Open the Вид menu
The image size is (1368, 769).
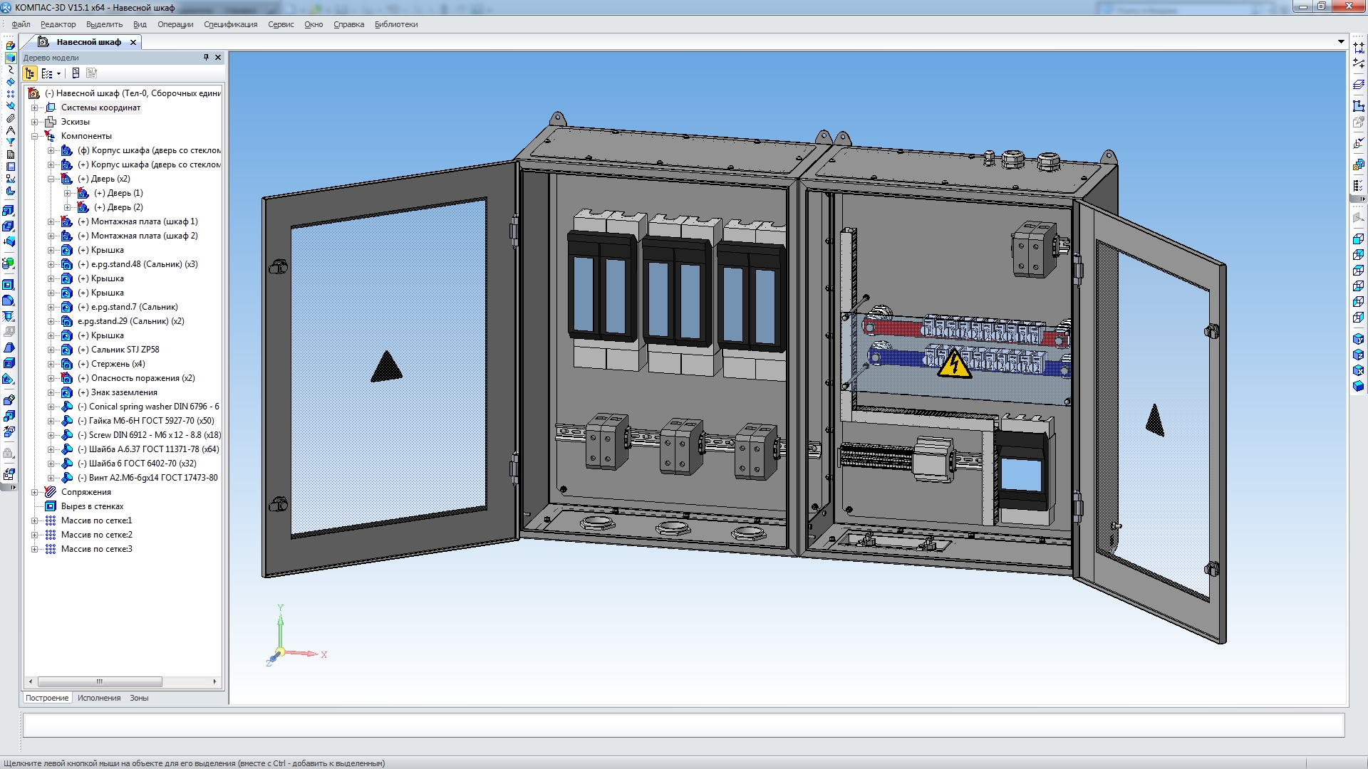pos(140,24)
